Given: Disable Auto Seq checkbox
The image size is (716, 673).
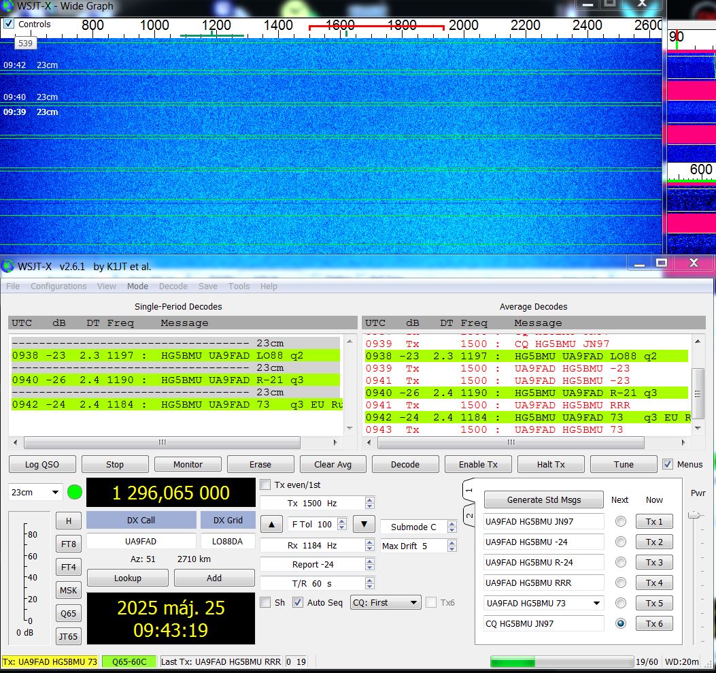Looking at the screenshot, I should point(298,603).
